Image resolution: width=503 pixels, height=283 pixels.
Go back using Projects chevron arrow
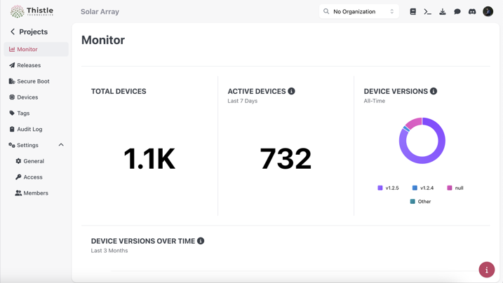coord(13,32)
